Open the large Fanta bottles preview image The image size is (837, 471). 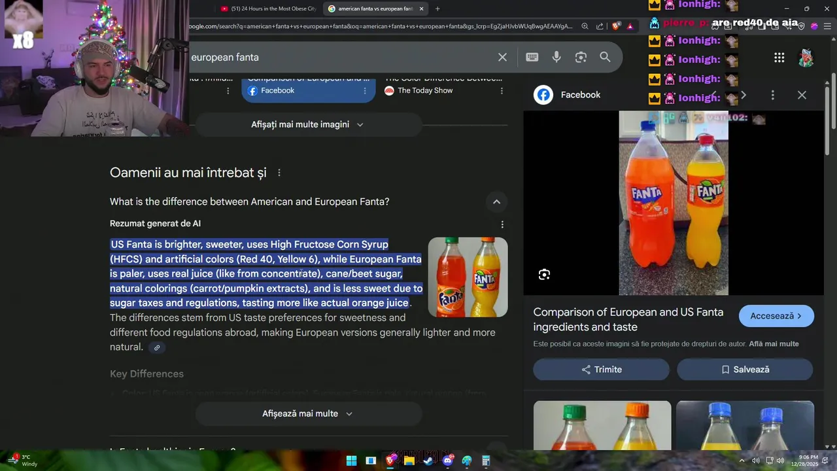674,203
